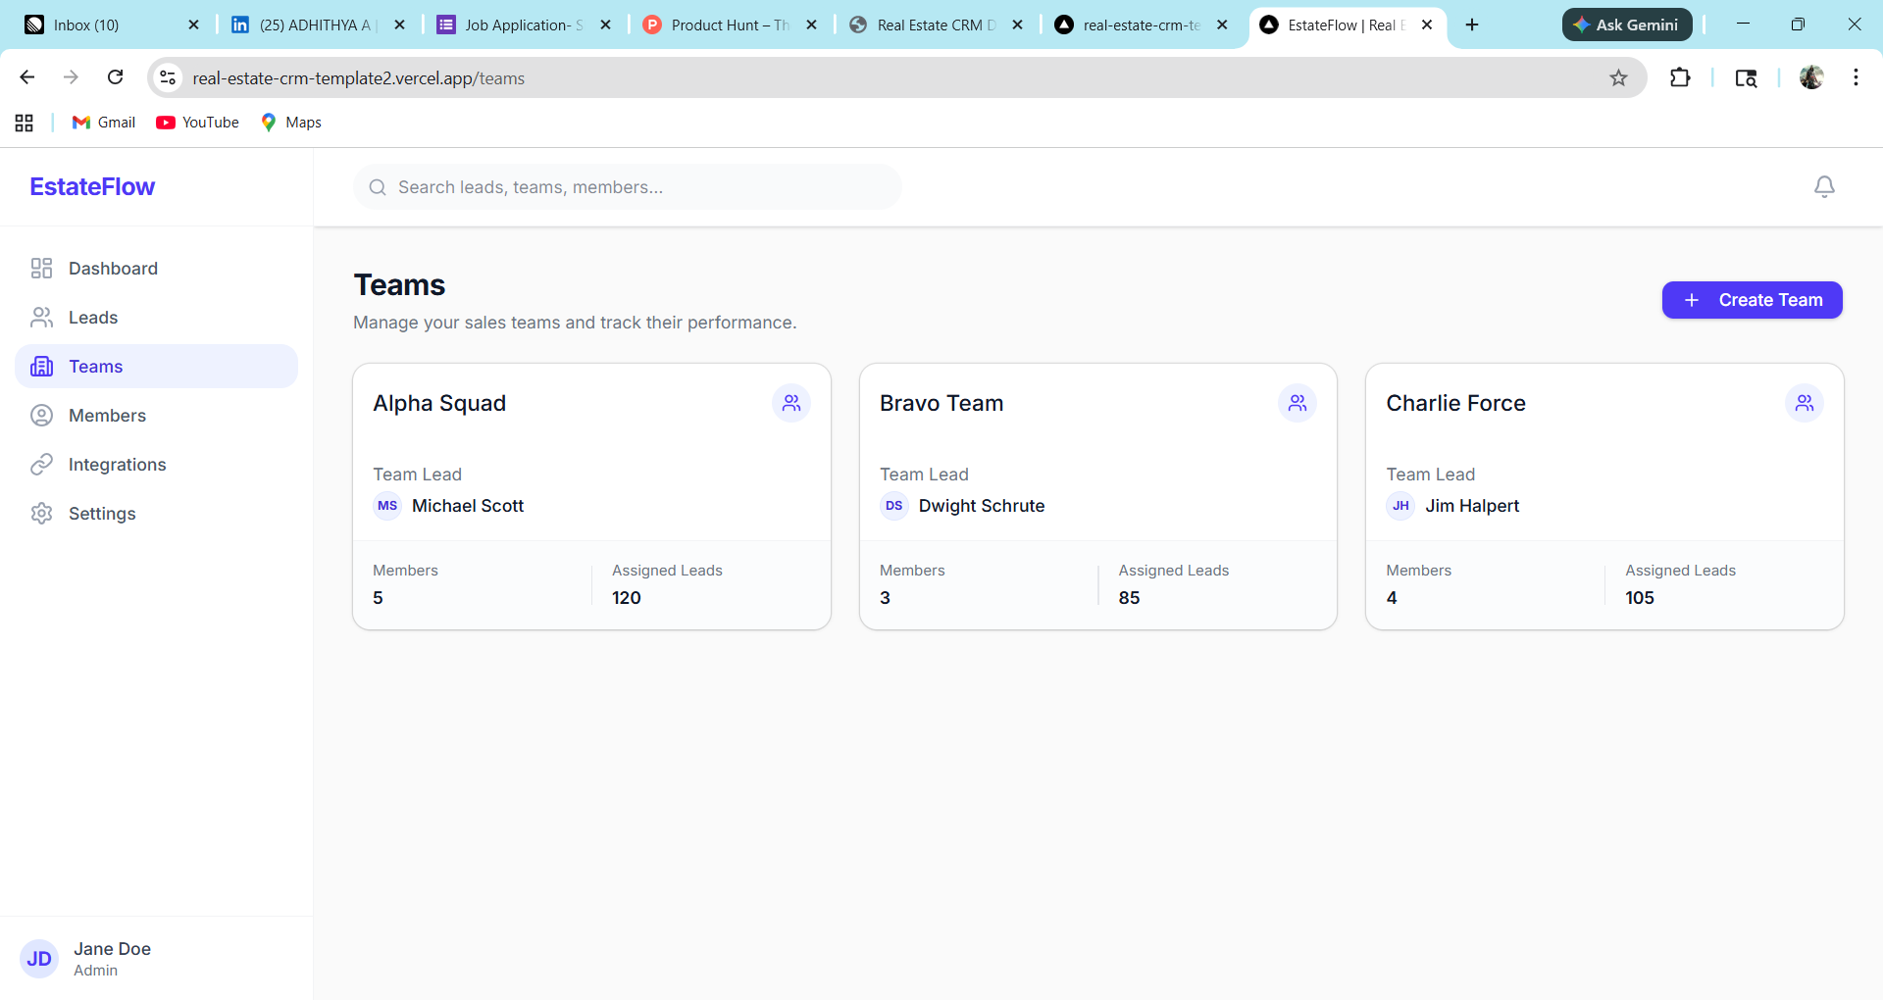Click the Leads people icon

41,317
